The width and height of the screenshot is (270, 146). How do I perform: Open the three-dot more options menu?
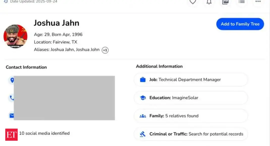click(x=258, y=2)
